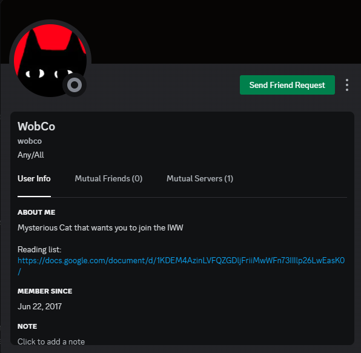
Task: Click the Any/All pronouns text
Action: point(31,155)
